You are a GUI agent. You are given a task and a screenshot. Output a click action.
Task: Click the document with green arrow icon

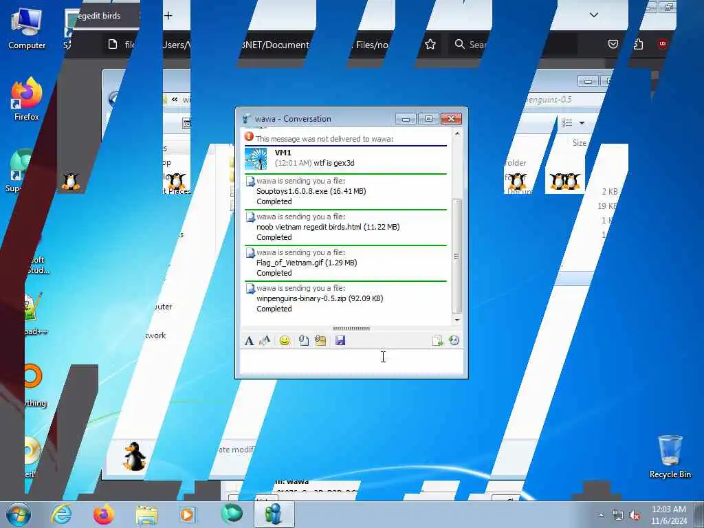tap(437, 341)
